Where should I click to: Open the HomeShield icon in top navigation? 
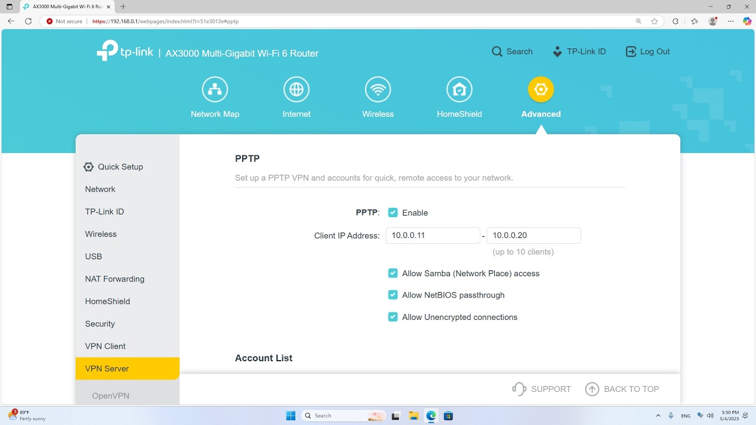coord(460,90)
